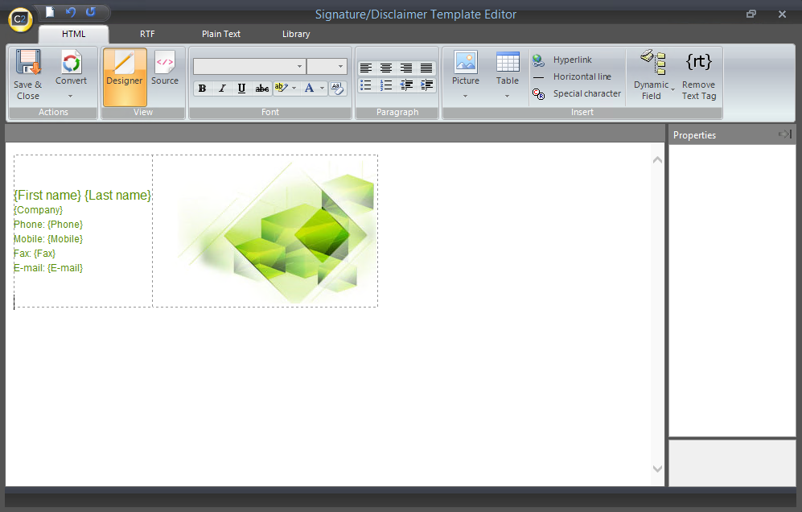Switch to Source view

[x=165, y=68]
